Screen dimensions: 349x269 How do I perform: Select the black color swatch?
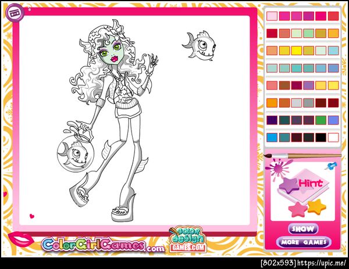320,137
